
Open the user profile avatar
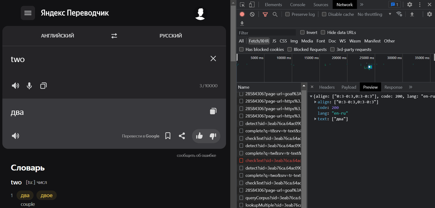[x=200, y=14]
